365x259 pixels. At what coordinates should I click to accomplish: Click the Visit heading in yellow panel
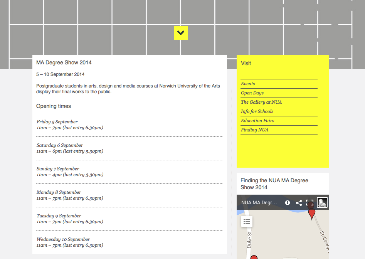(x=246, y=63)
